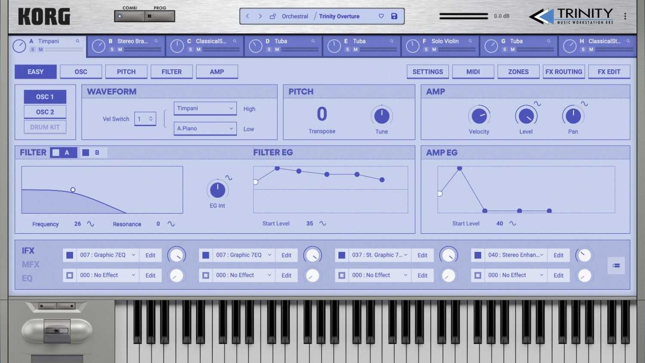Select OSC 2 button
This screenshot has height=363, width=645.
click(x=45, y=112)
